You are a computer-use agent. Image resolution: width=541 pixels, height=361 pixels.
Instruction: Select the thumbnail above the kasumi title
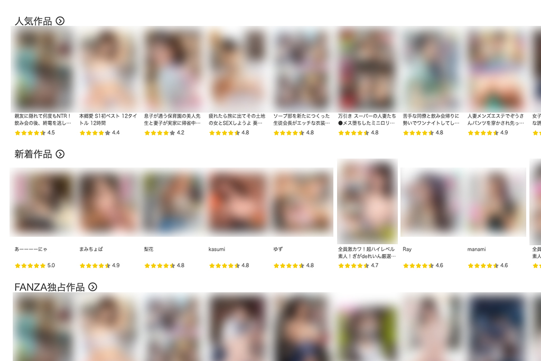[x=237, y=202]
